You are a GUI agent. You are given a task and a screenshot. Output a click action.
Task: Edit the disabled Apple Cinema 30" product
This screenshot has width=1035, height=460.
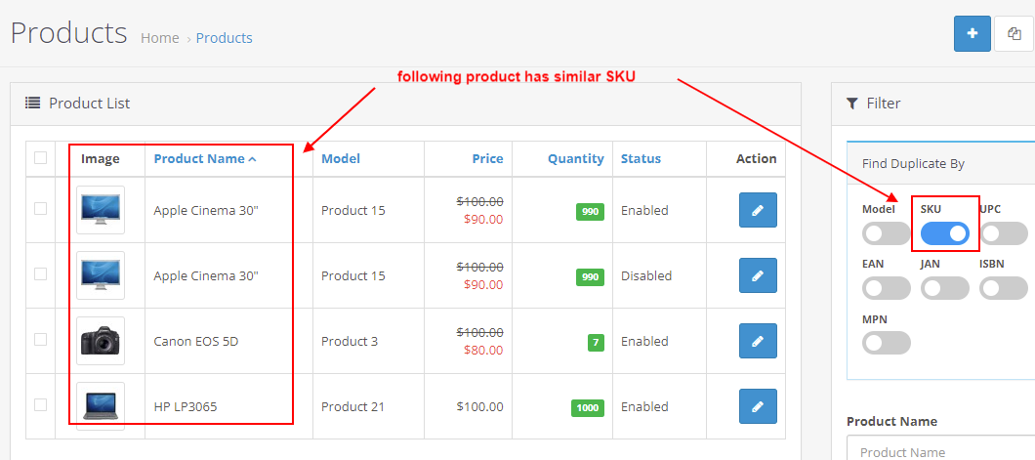(758, 275)
